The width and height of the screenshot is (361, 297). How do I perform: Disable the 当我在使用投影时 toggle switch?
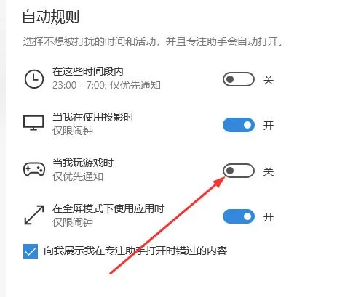[239, 125]
